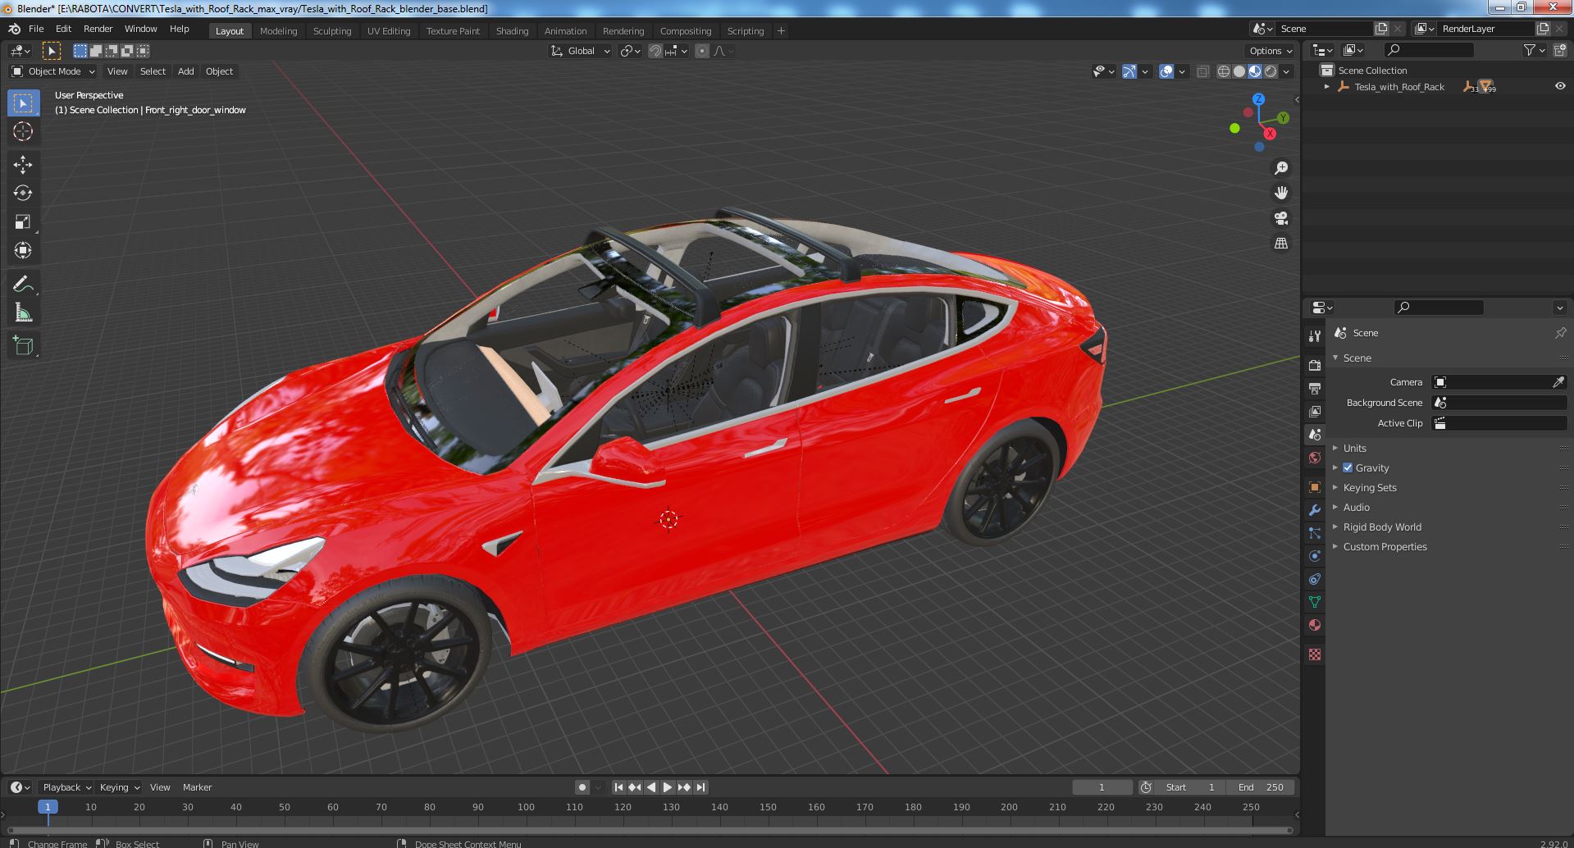Switch to wireframe shading
This screenshot has height=848, width=1574.
pos(1224,71)
